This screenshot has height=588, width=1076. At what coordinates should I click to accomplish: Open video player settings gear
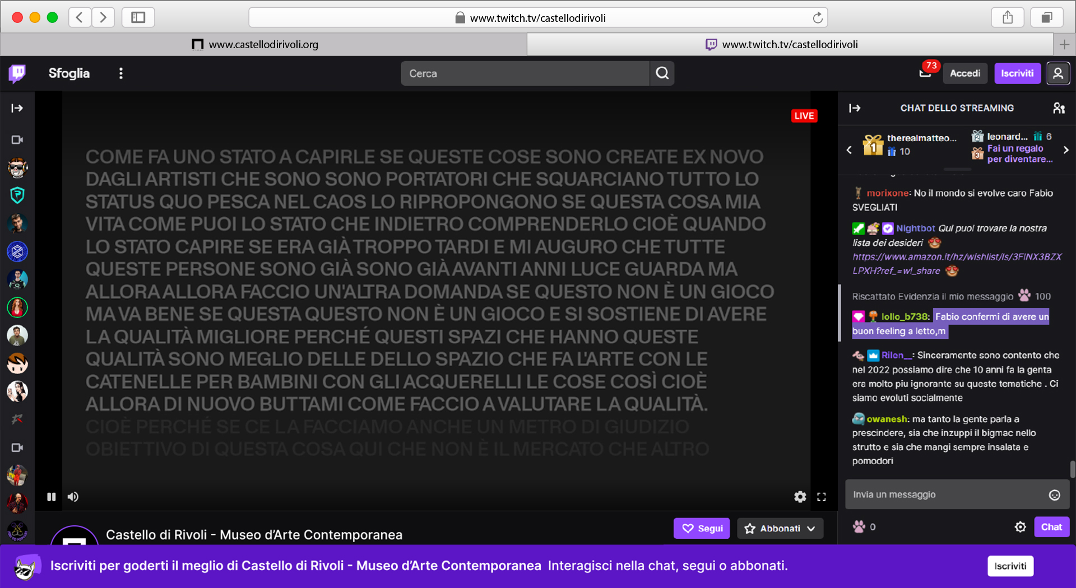click(x=800, y=497)
